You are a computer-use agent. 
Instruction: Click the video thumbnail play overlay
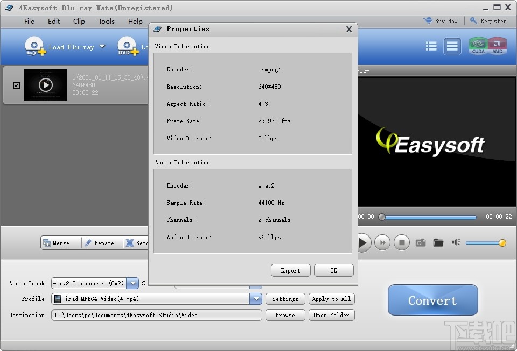(x=45, y=84)
